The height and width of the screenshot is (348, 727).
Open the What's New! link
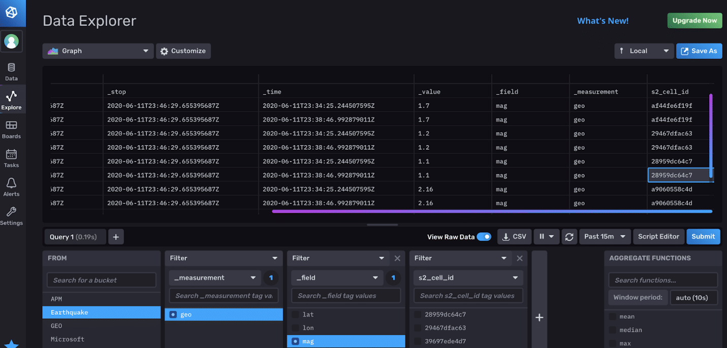pyautogui.click(x=603, y=21)
